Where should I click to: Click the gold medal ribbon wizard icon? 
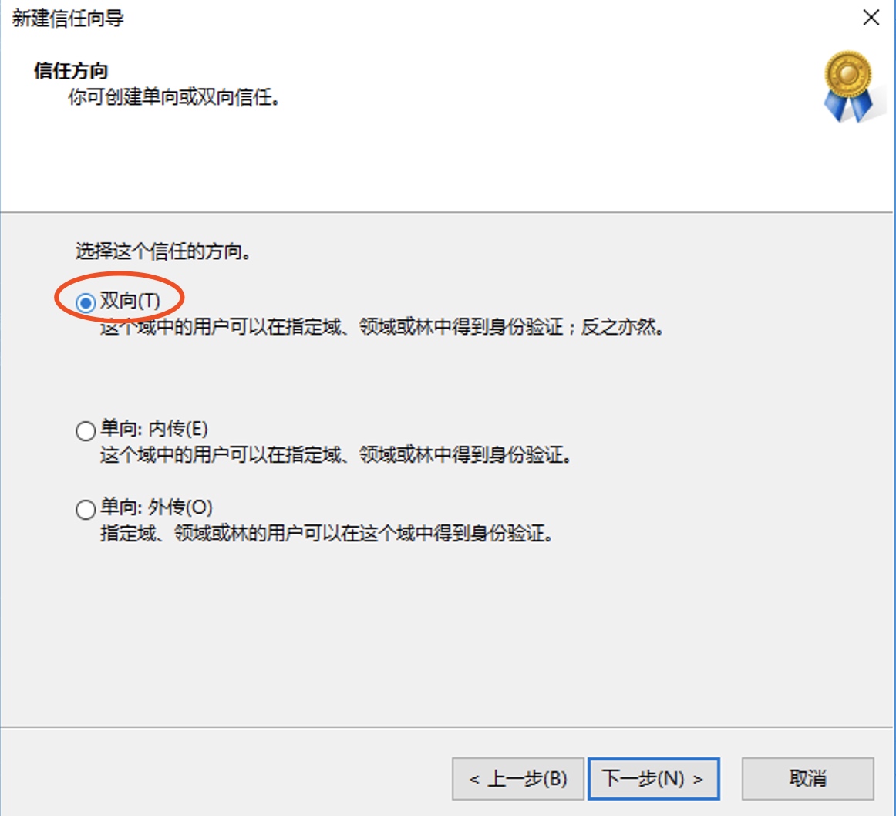pyautogui.click(x=848, y=86)
